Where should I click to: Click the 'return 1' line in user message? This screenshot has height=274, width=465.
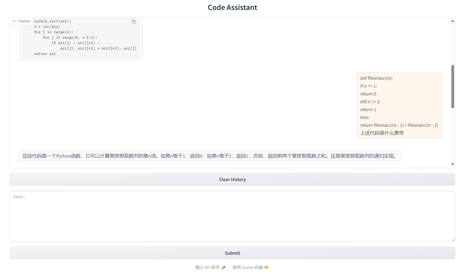coord(368,110)
